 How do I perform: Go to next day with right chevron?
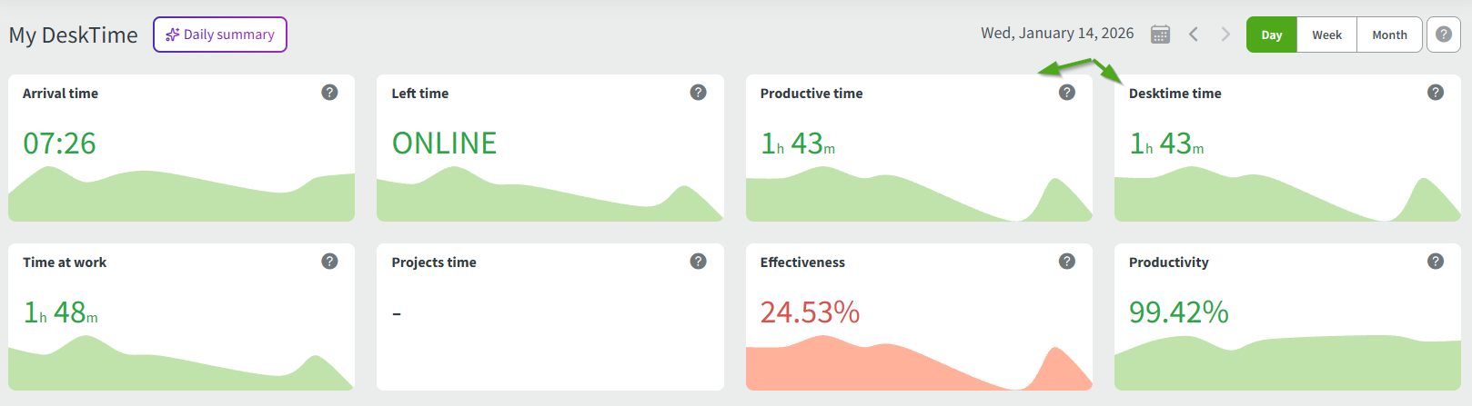point(1225,35)
